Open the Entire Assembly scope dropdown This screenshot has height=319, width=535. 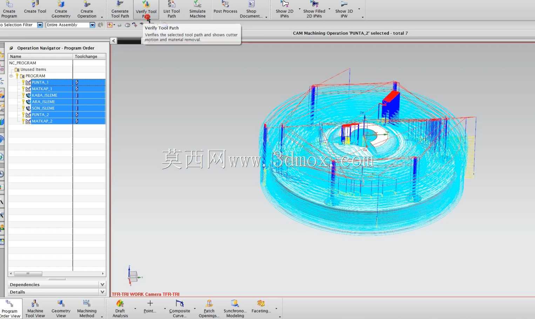92,25
